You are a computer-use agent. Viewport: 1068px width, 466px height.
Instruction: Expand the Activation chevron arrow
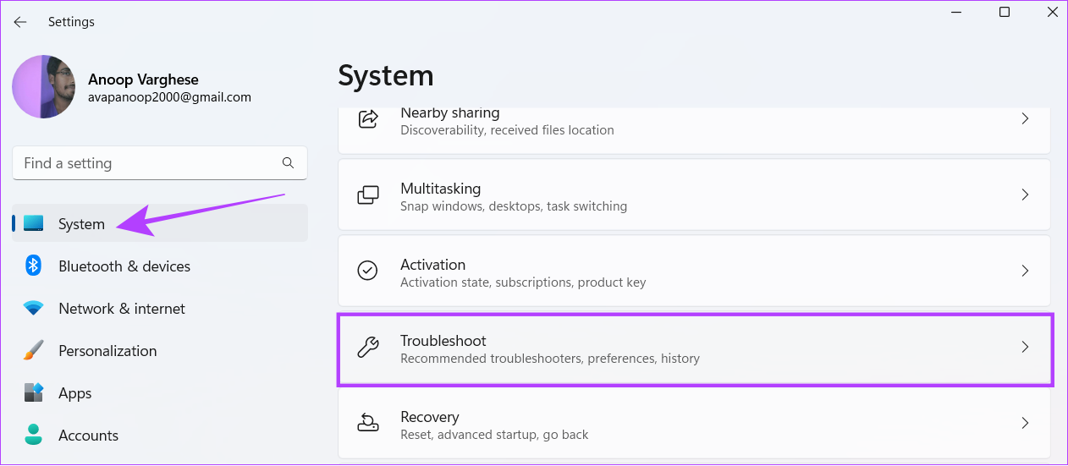pyautogui.click(x=1025, y=271)
